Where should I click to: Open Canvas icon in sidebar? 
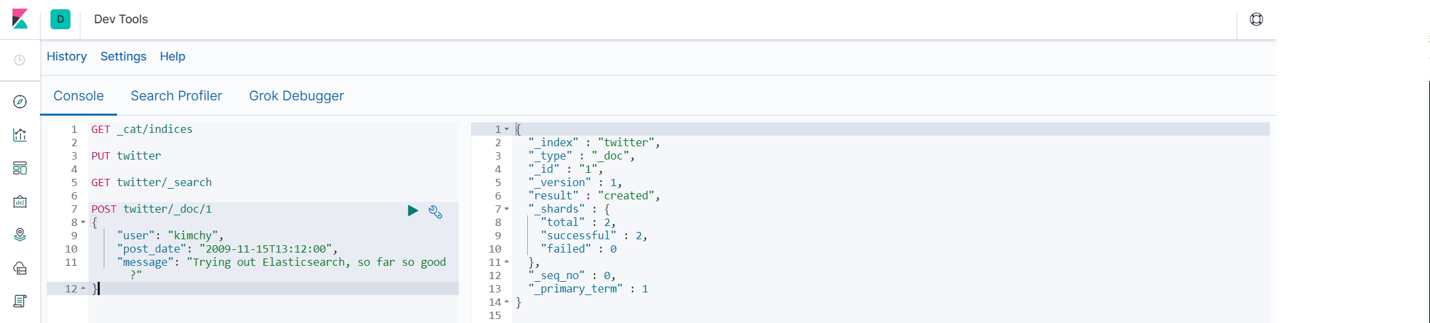(20, 201)
